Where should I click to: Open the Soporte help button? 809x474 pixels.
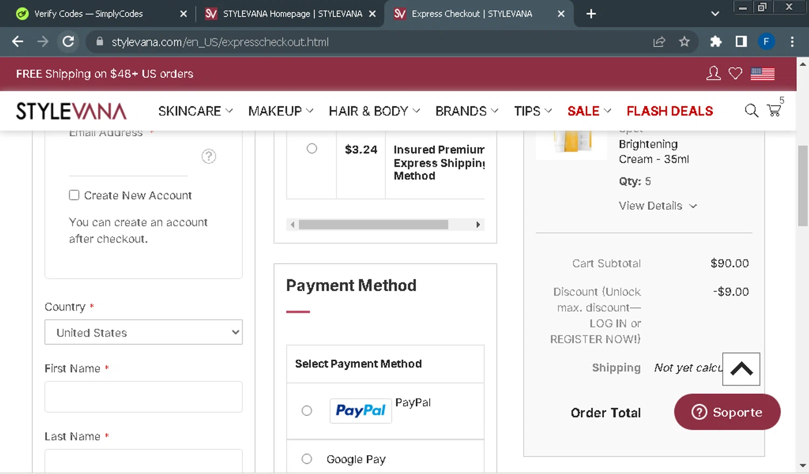tap(727, 412)
